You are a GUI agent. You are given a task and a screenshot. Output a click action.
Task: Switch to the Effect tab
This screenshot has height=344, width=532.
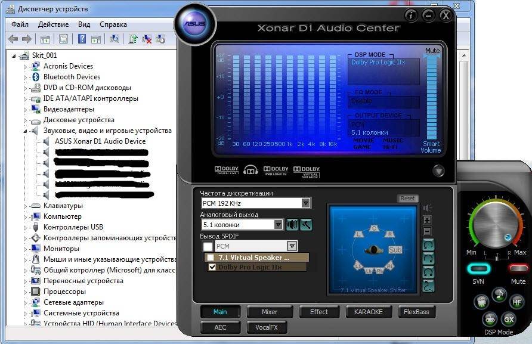point(319,312)
